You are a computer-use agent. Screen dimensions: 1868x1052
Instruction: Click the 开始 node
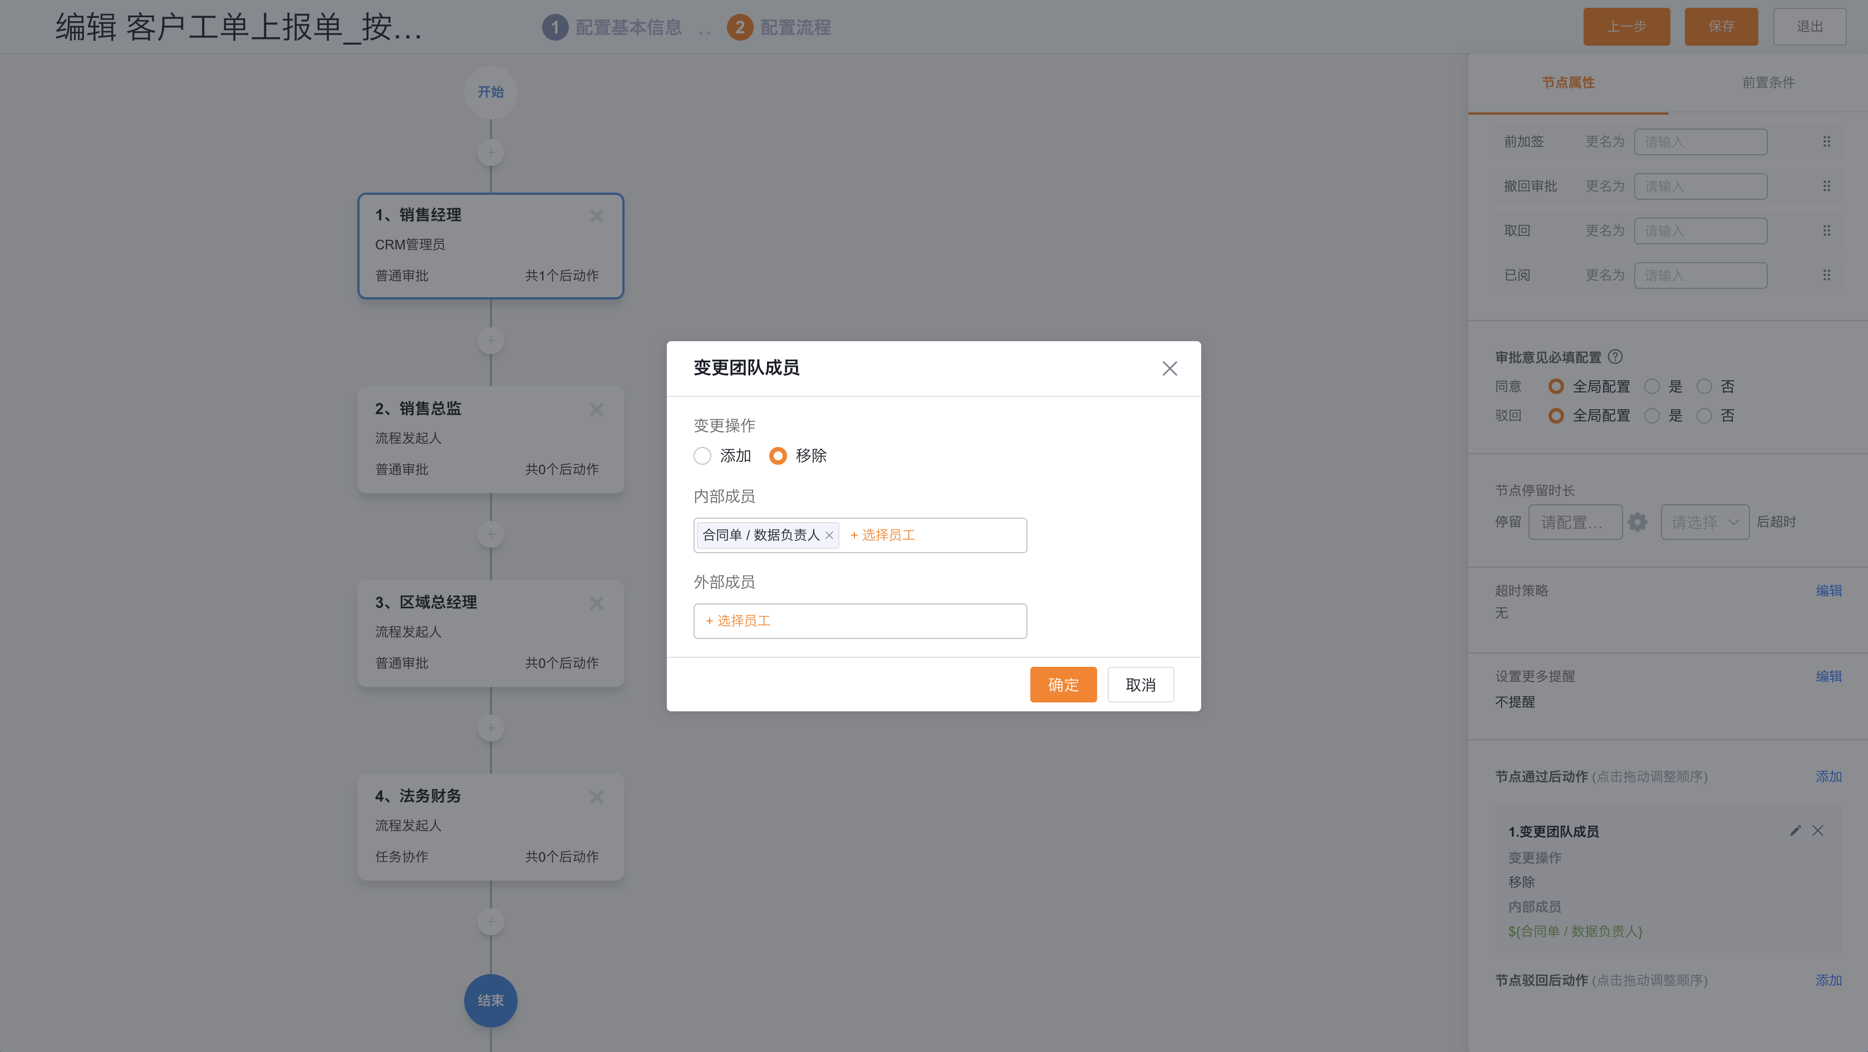(x=491, y=92)
